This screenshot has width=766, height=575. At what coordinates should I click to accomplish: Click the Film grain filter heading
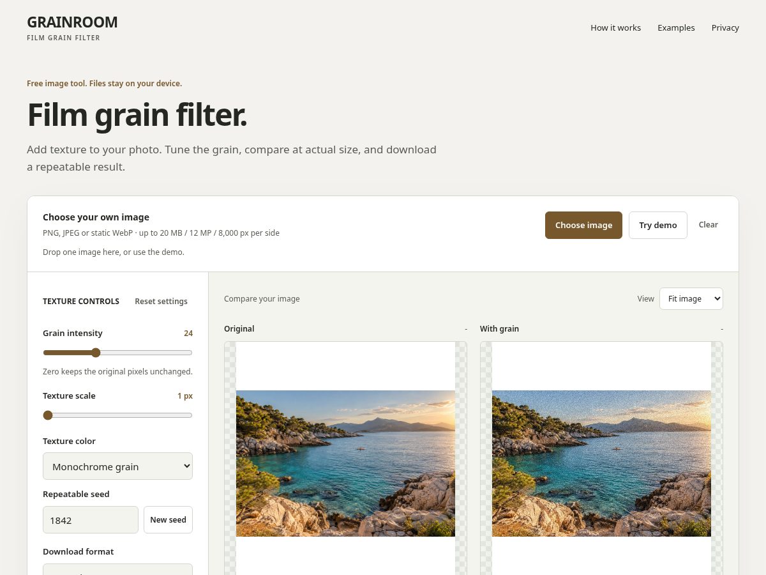coord(137,115)
